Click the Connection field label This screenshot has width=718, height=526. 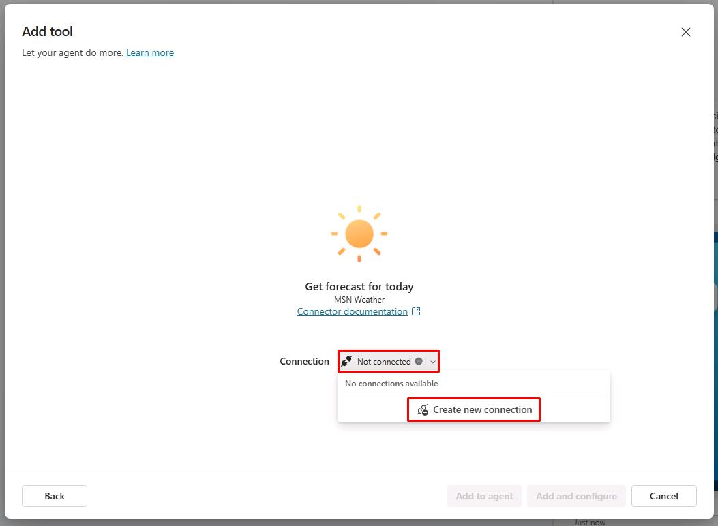[x=304, y=361]
